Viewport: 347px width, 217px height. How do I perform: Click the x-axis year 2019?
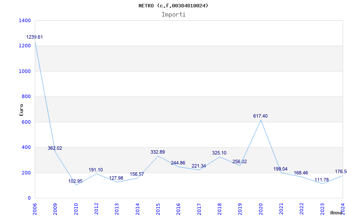(x=240, y=209)
